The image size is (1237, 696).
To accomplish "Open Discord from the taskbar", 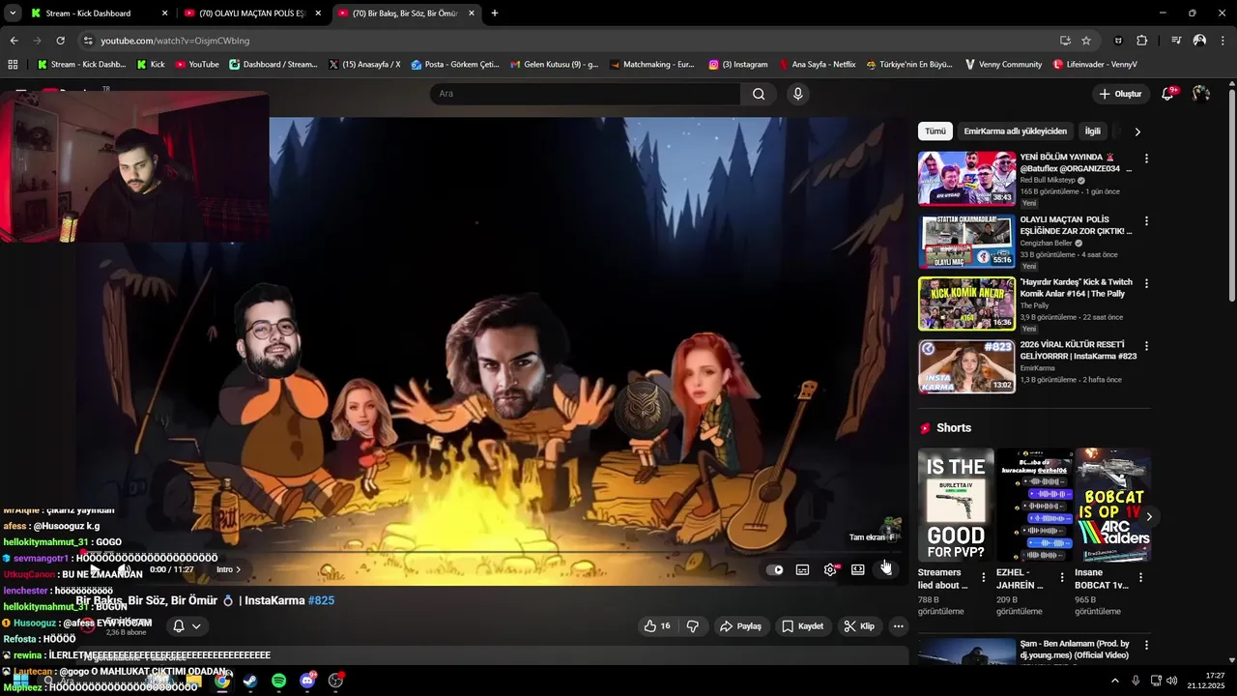I will [x=307, y=681].
